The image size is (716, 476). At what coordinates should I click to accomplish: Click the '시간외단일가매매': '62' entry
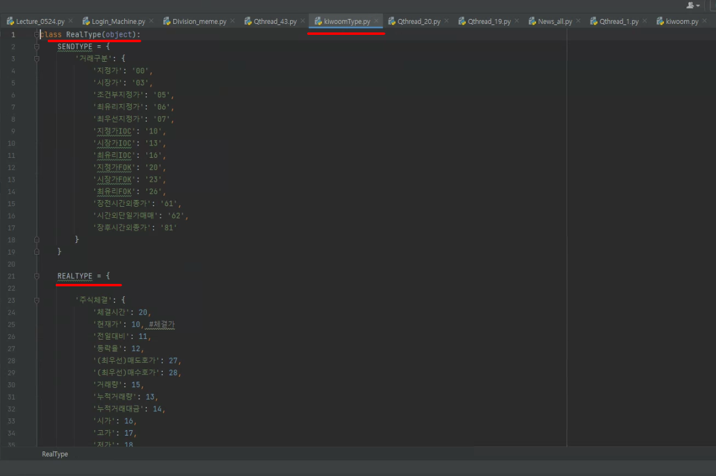141,216
